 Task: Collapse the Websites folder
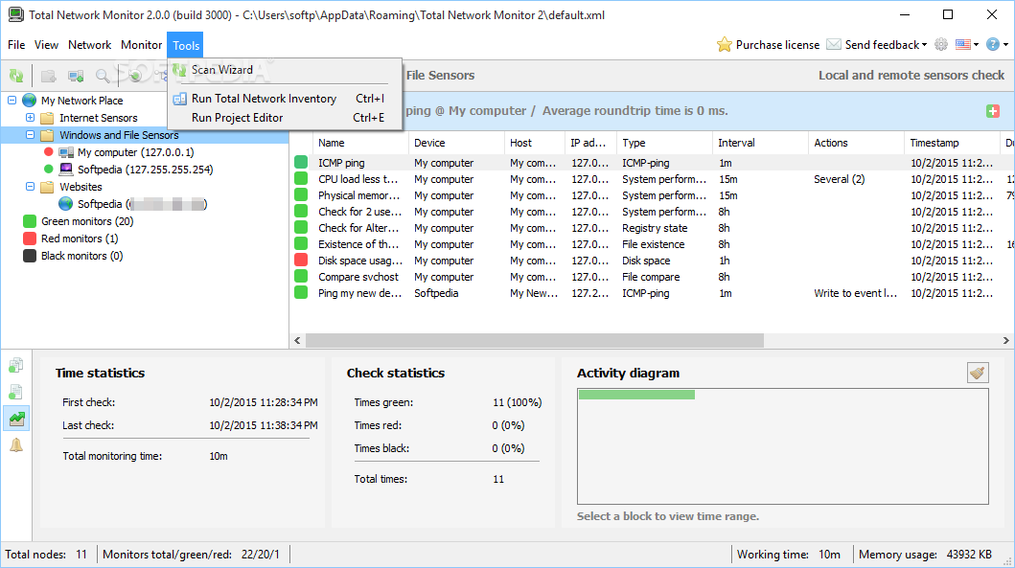click(x=30, y=187)
